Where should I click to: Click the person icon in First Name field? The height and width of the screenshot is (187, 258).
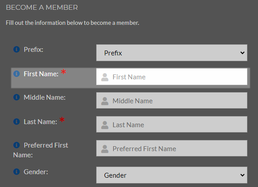[105, 77]
